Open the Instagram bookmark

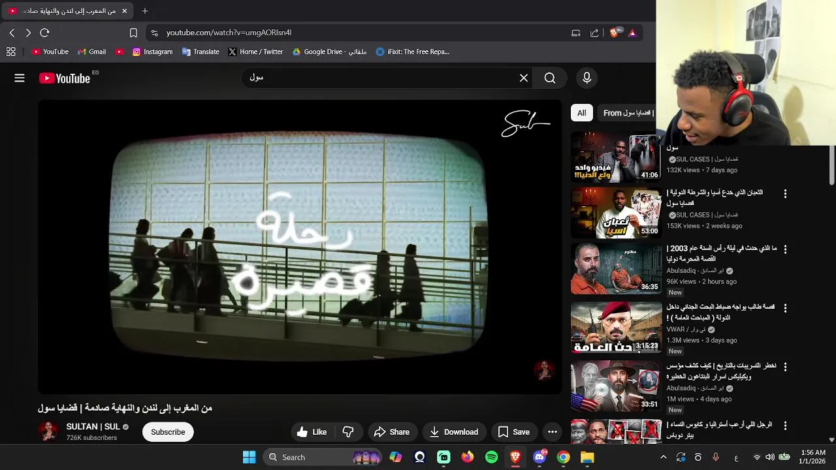tap(152, 52)
